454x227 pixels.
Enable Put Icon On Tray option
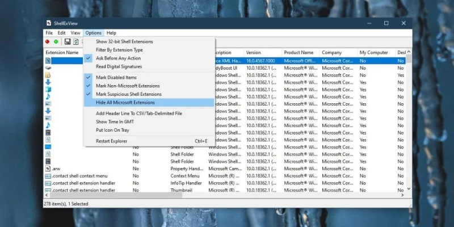point(112,131)
